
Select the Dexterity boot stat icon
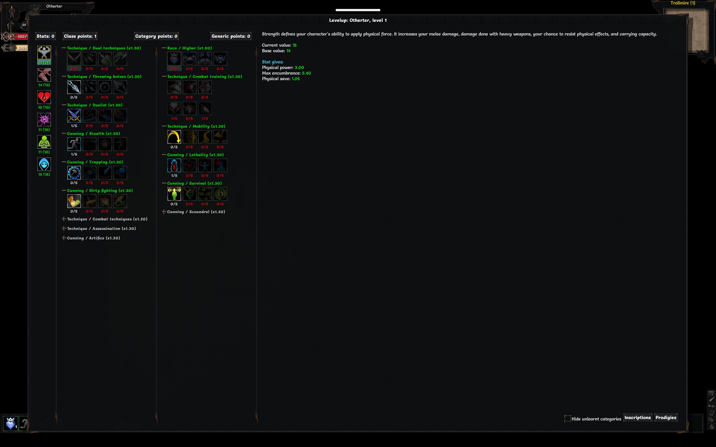click(44, 75)
